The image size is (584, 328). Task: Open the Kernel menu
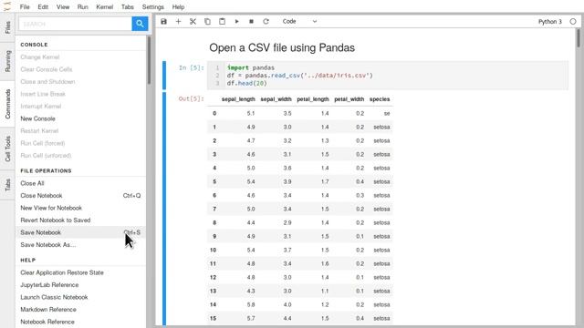coord(104,6)
